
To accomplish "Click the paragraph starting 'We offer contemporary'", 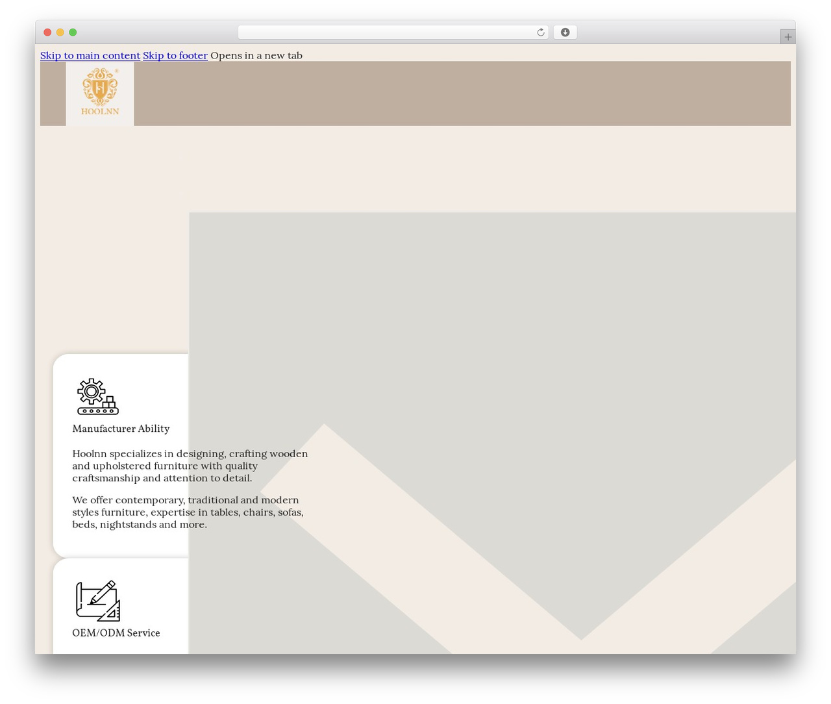I will coord(188,512).
